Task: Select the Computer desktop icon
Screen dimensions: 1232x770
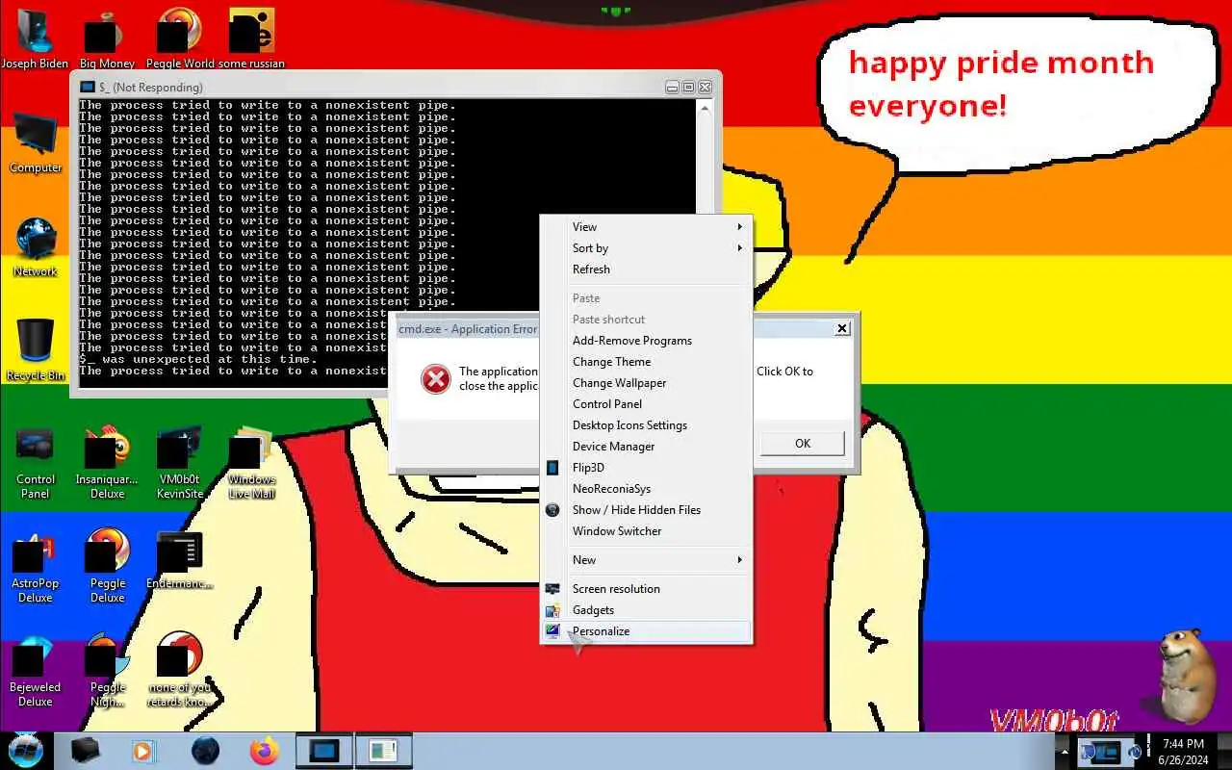Action: [x=36, y=142]
